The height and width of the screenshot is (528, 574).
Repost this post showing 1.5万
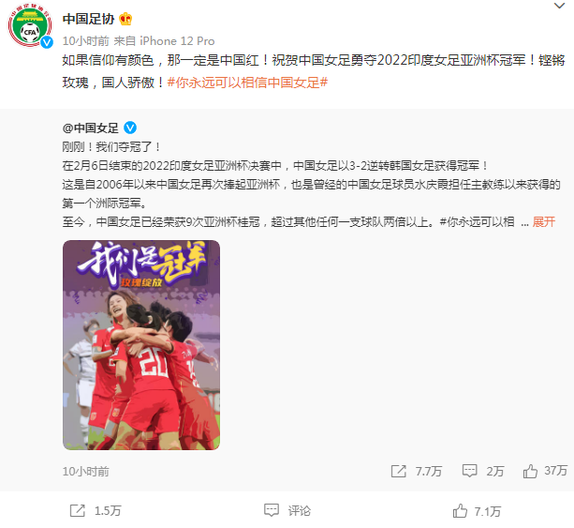[96, 511]
